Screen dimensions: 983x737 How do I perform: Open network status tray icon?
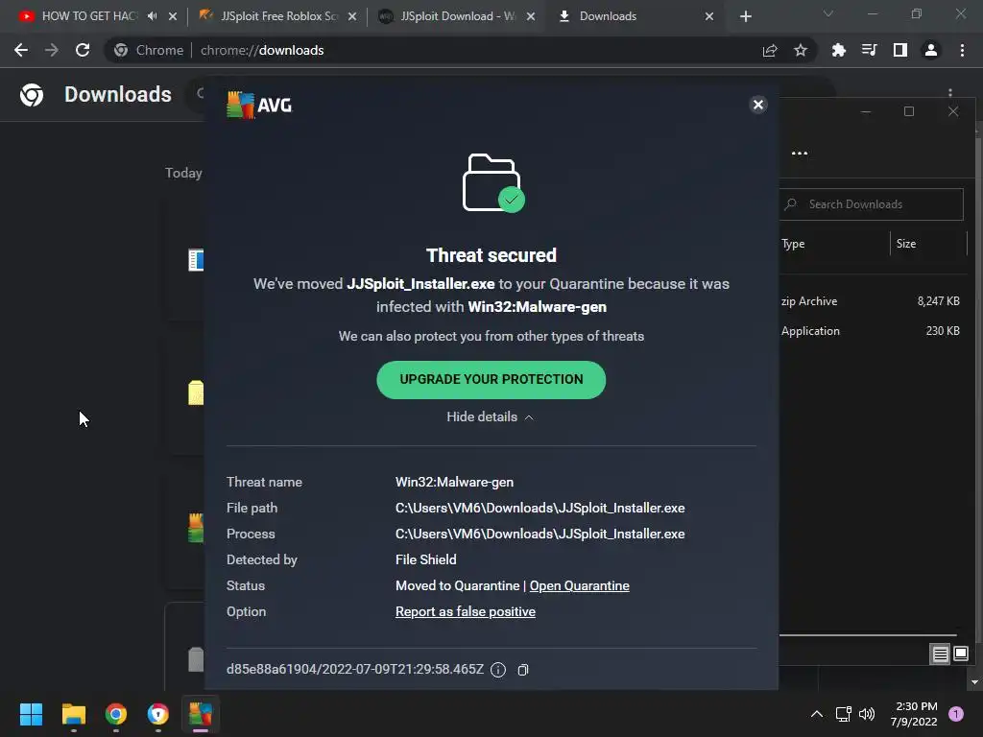tap(843, 714)
